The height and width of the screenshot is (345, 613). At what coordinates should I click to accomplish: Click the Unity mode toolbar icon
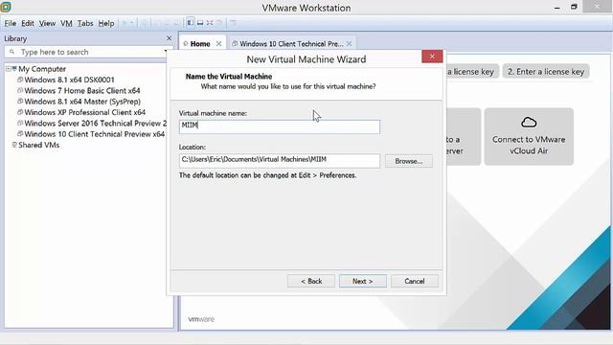tap(219, 23)
